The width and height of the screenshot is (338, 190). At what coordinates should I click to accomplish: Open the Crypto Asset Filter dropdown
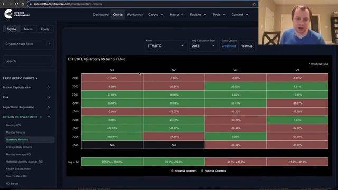point(28,44)
